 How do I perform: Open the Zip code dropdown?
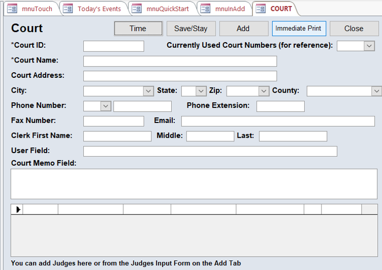(264, 92)
